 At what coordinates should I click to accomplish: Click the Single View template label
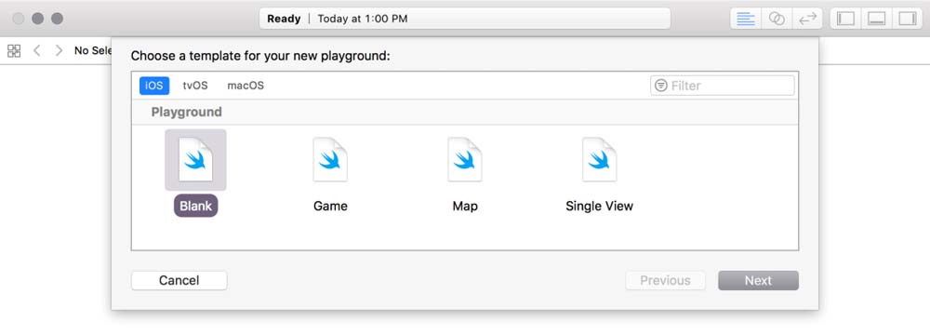(600, 206)
